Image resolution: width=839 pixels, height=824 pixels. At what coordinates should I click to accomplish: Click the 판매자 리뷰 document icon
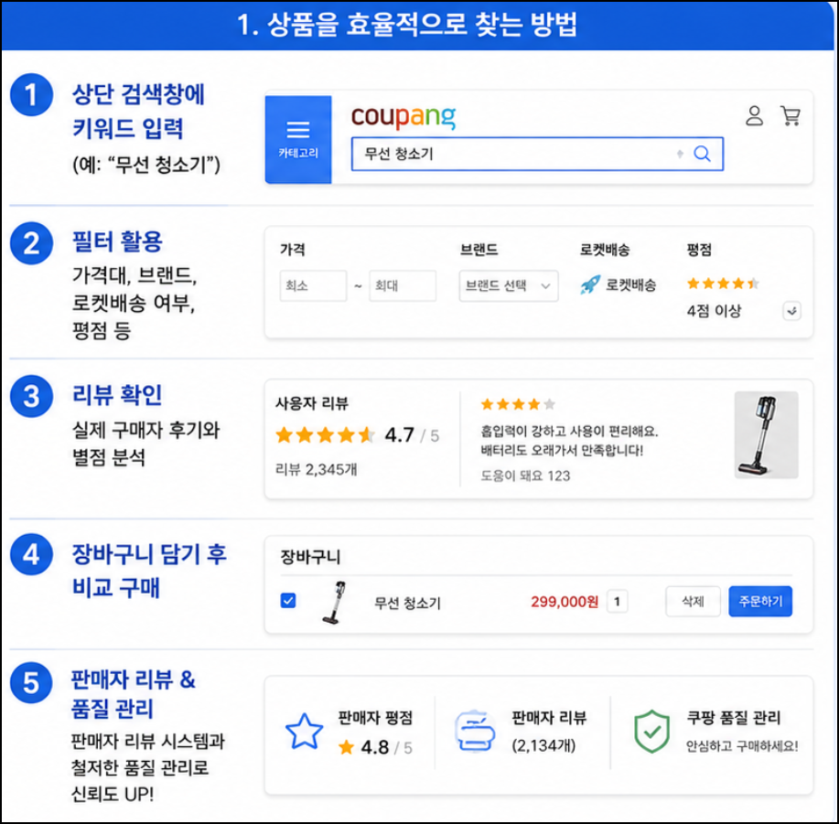475,731
